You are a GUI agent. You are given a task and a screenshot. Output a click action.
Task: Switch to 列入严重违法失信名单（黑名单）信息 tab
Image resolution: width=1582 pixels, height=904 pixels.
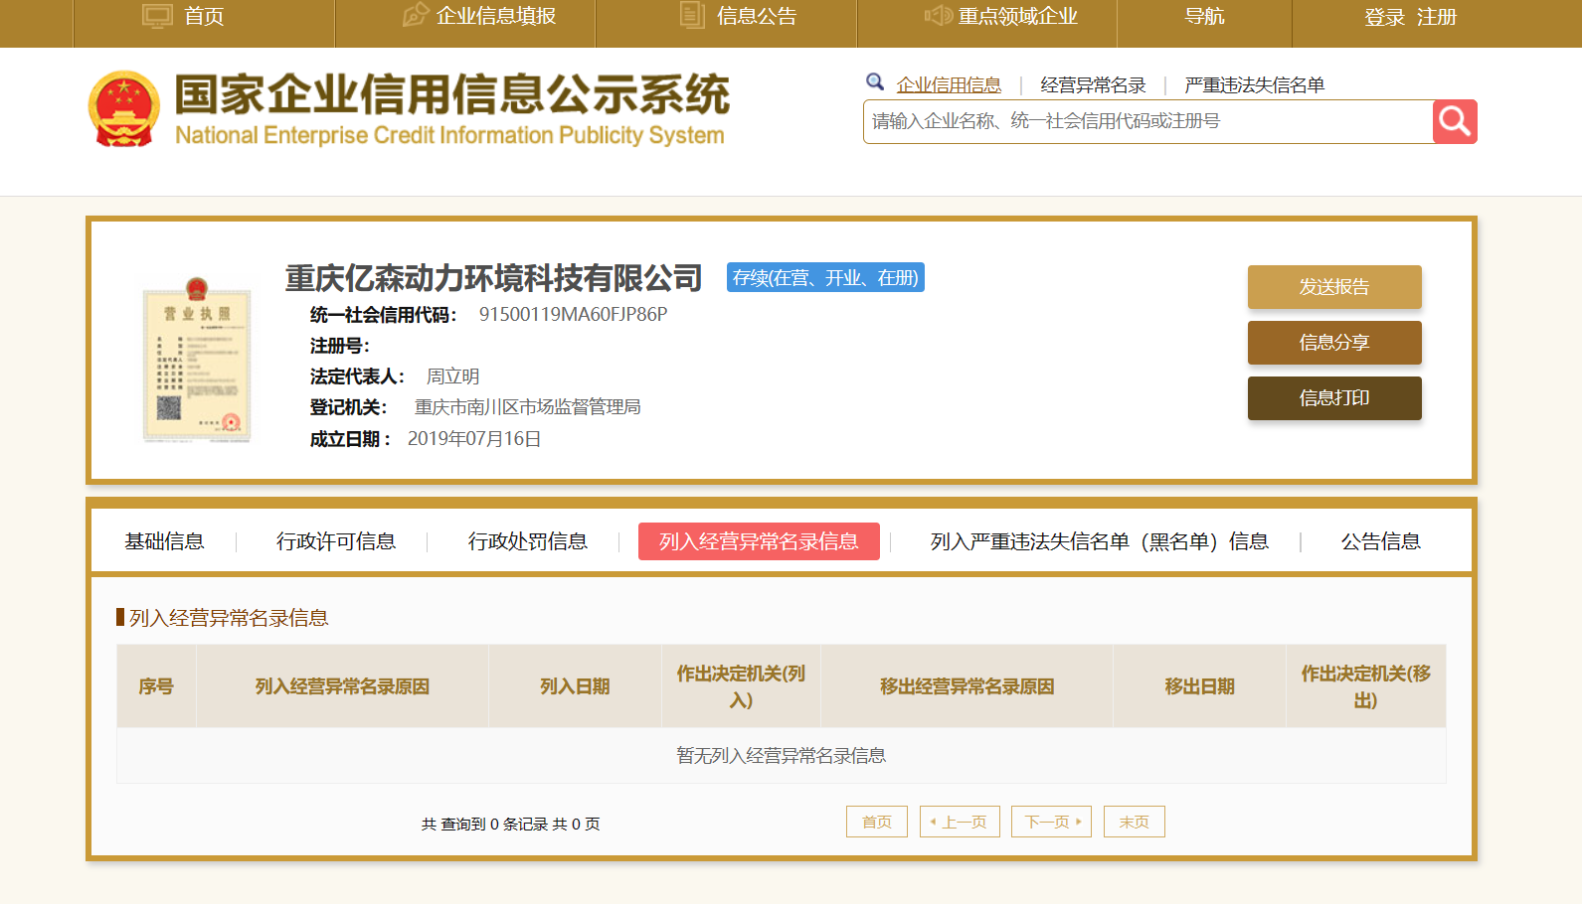(1099, 541)
